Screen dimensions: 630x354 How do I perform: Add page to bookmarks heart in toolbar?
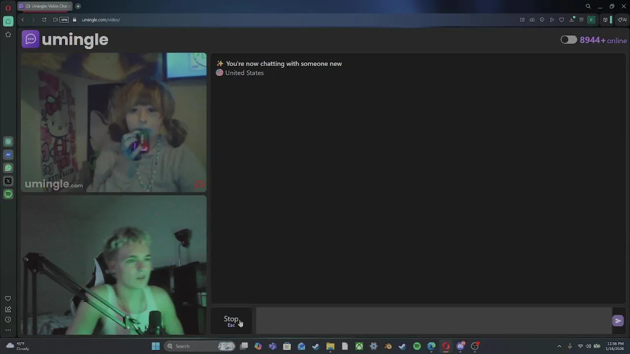pyautogui.click(x=562, y=20)
